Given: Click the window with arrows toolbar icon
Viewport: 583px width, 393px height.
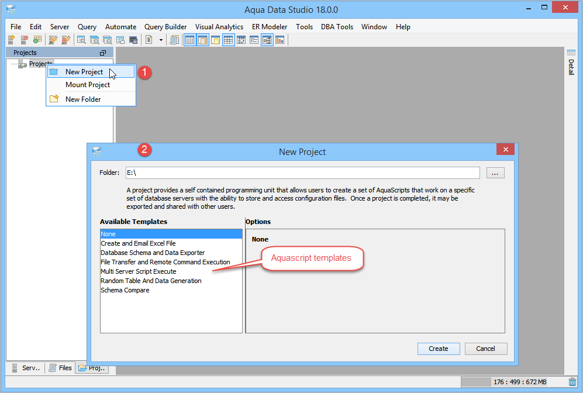Looking at the screenshot, I should (242, 40).
